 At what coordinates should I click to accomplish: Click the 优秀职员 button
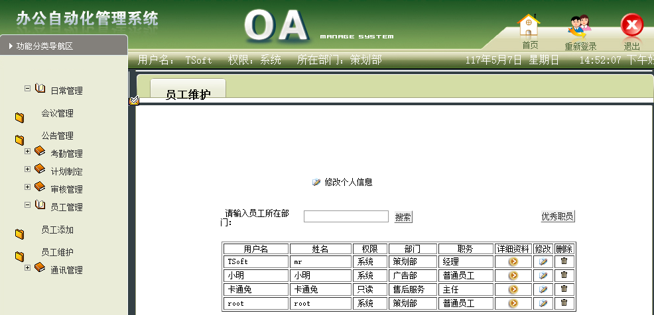[x=558, y=216]
